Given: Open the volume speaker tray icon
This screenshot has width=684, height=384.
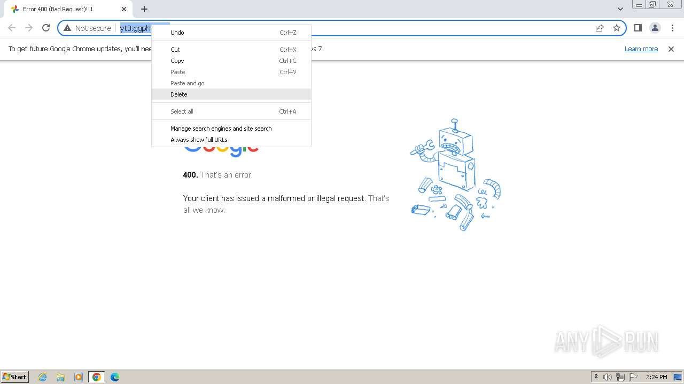Looking at the screenshot, I should tap(608, 377).
